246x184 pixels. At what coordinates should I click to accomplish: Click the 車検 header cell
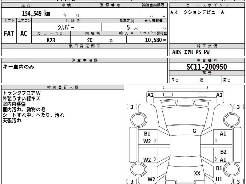66,5
